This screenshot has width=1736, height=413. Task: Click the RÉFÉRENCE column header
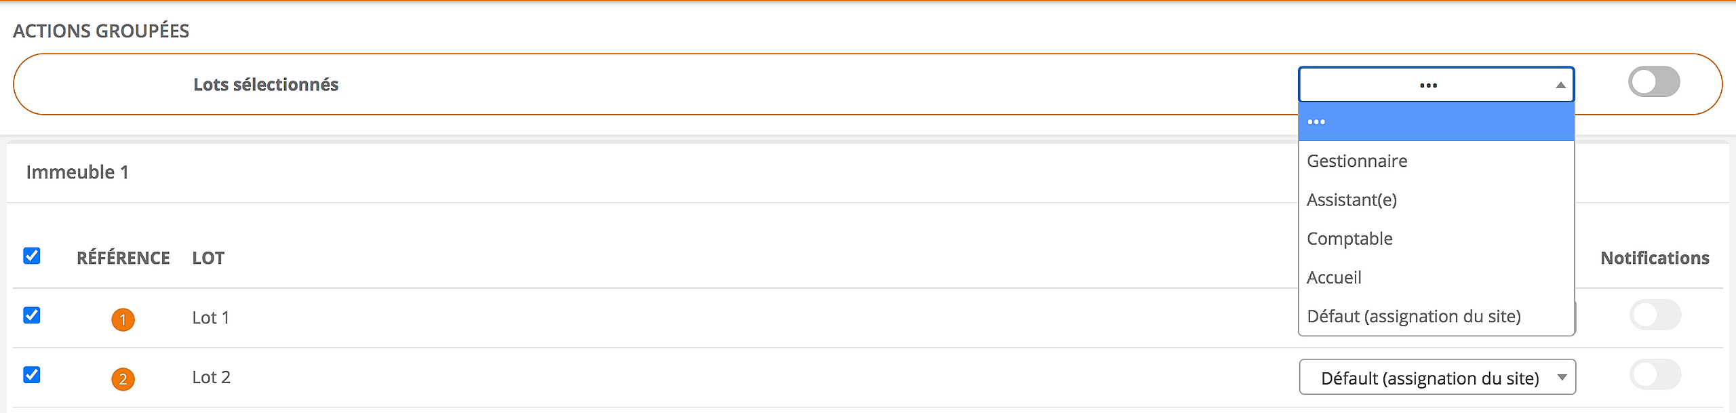point(123,258)
